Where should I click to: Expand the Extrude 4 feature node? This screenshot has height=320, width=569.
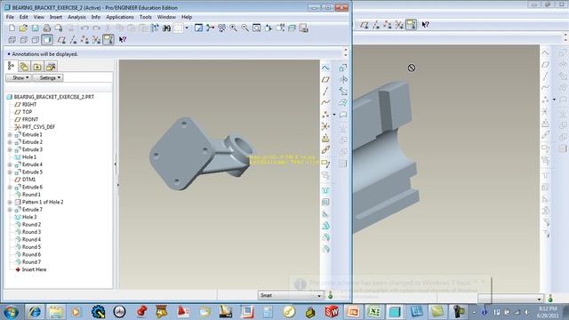(10, 164)
